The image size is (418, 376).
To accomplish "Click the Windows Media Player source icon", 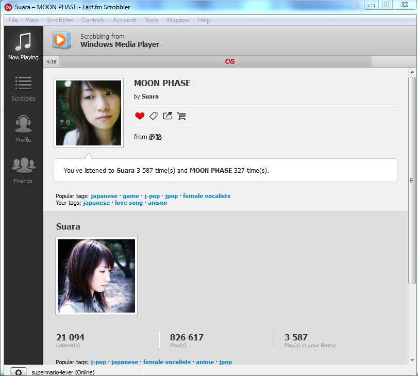I will pyautogui.click(x=62, y=41).
